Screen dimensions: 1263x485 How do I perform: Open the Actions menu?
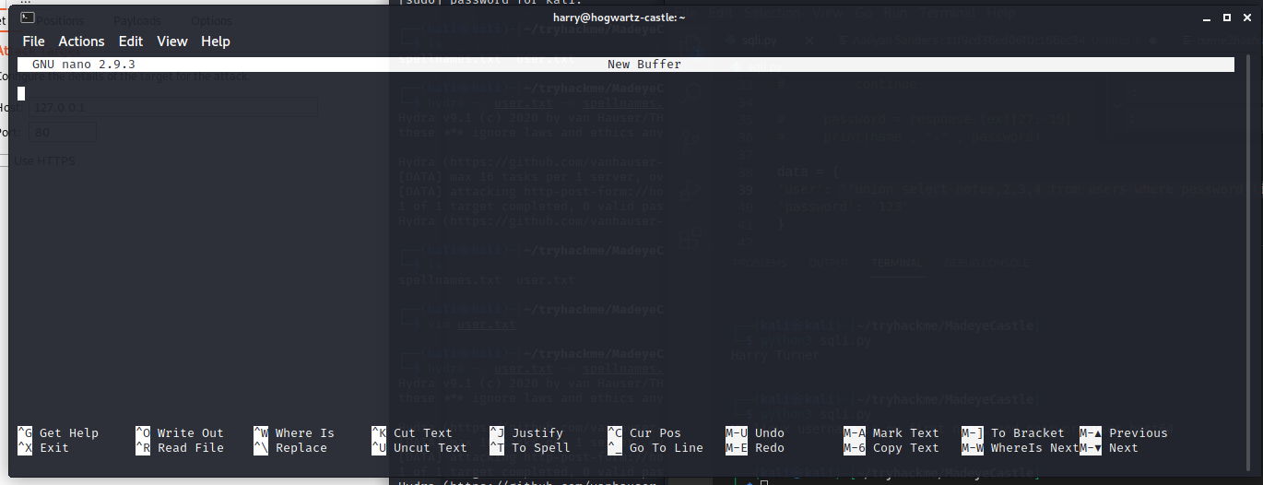(81, 41)
